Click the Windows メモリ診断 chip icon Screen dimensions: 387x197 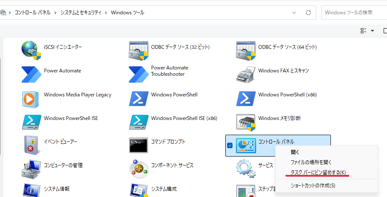(246, 122)
